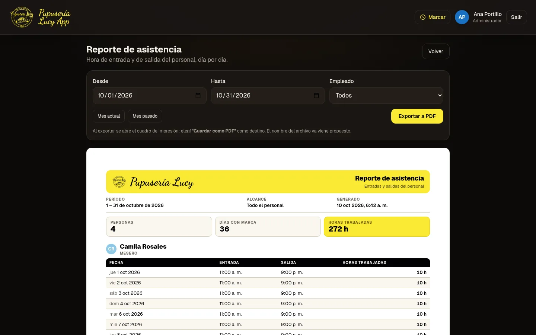Click the period text 1 – 31 de octubre de 2026
This screenshot has width=536, height=335.
pyautogui.click(x=135, y=205)
